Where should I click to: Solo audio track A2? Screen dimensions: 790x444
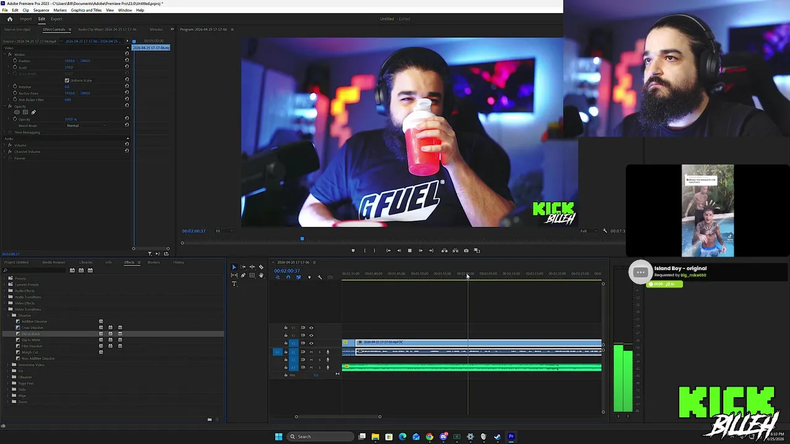coord(320,360)
